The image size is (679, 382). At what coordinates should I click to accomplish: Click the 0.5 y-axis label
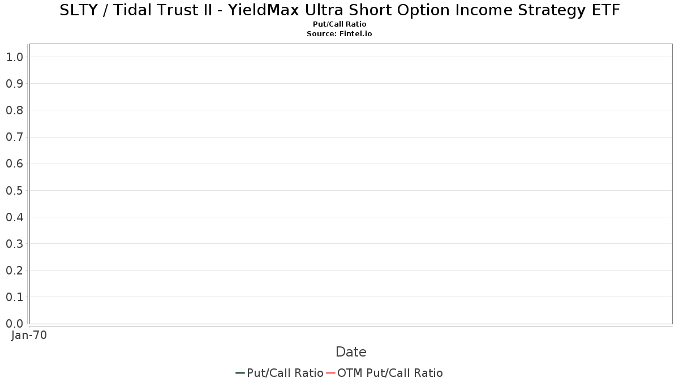point(14,190)
